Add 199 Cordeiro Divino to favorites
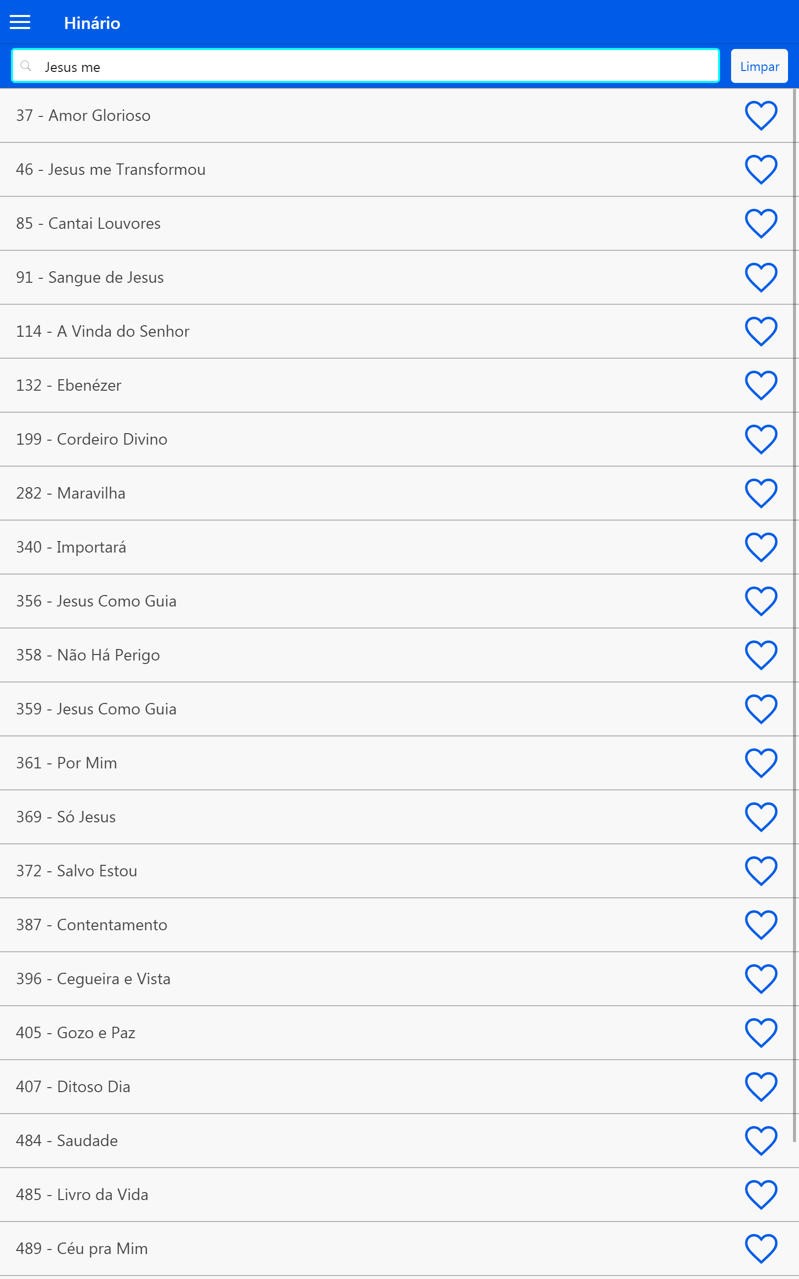Image resolution: width=799 pixels, height=1279 pixels. pyautogui.click(x=761, y=439)
